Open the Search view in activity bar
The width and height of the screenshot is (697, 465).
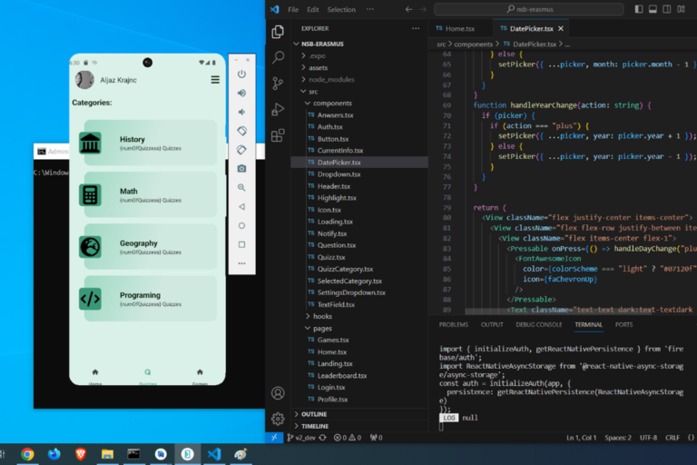(x=278, y=56)
